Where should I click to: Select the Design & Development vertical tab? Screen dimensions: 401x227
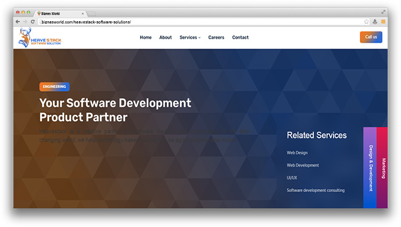point(370,168)
